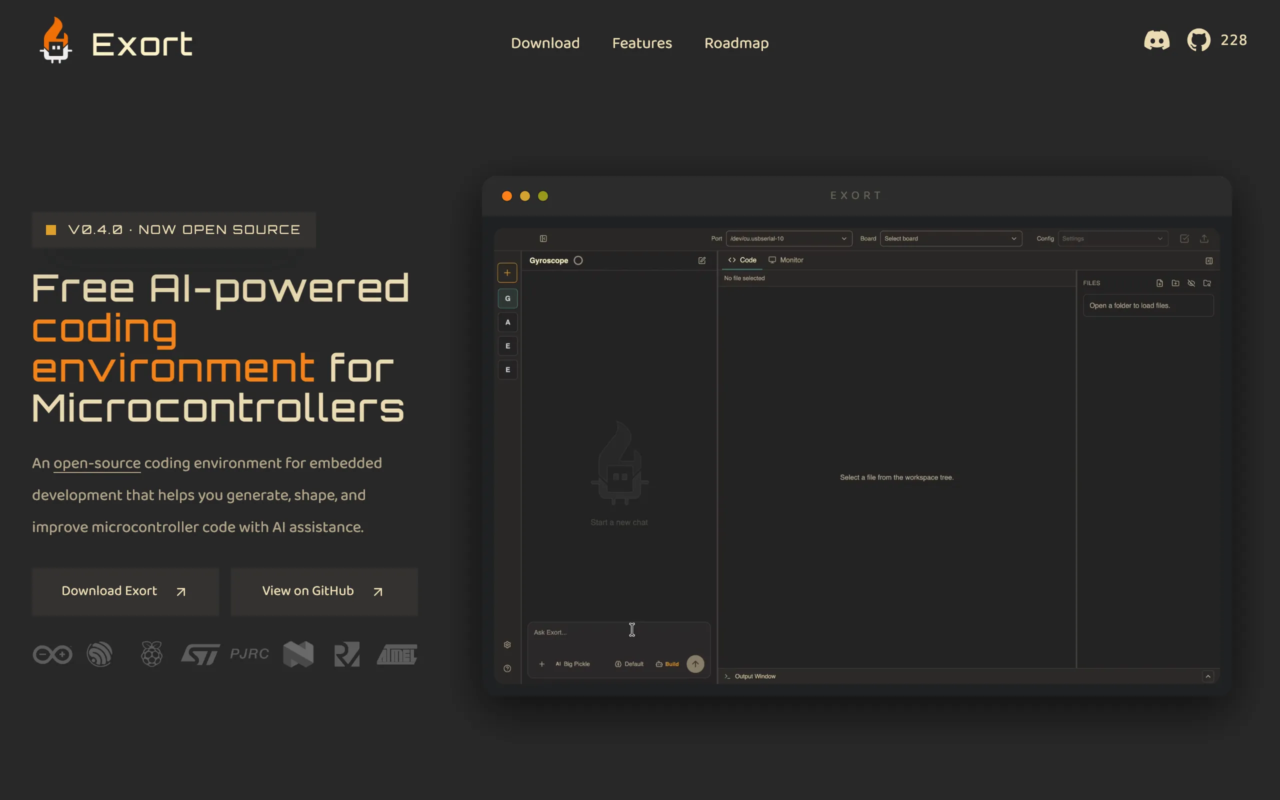1280x800 pixels.
Task: Click the send arrow button in chat box
Action: [695, 664]
